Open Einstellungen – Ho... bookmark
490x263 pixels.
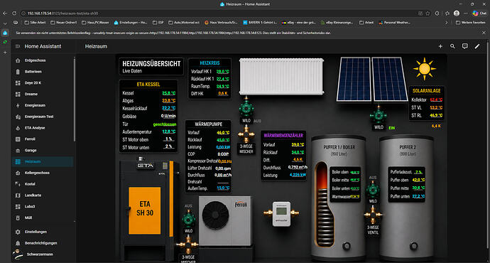[131, 23]
